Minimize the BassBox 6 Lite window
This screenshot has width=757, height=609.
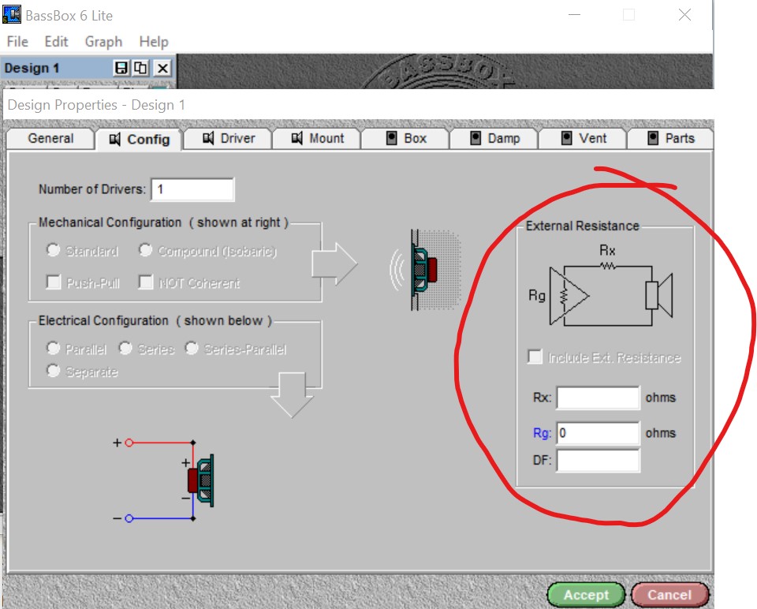pos(575,15)
